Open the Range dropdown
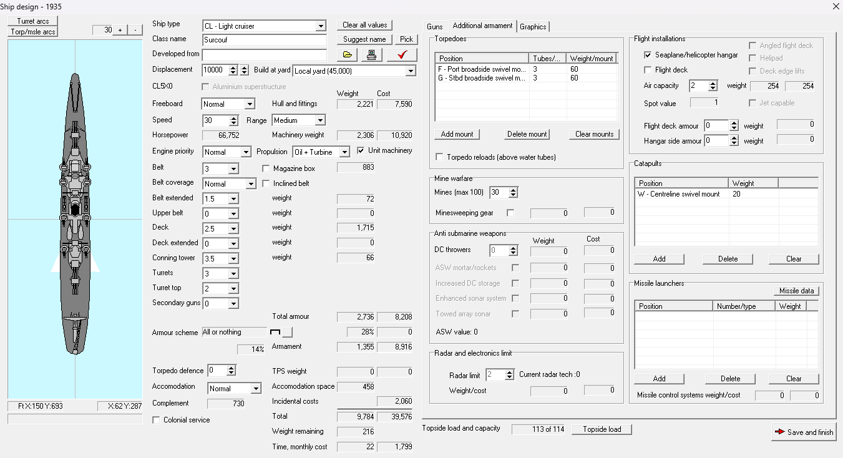Viewport: 843px width, 458px height. tap(320, 120)
